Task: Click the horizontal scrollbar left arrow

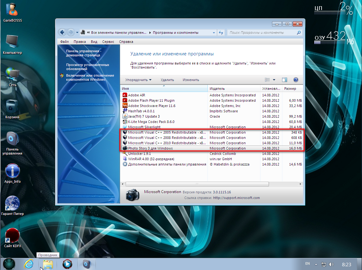Action: coord(123,184)
